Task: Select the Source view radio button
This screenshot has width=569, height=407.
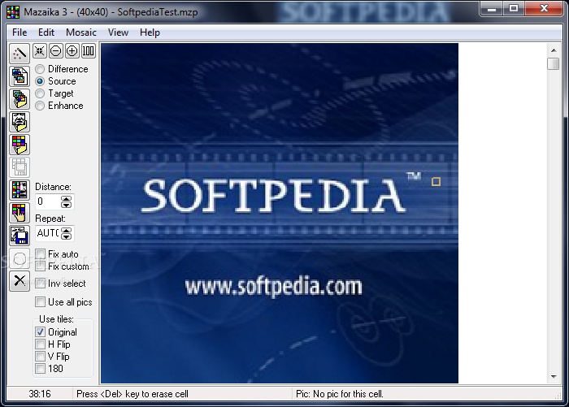Action: [40, 81]
